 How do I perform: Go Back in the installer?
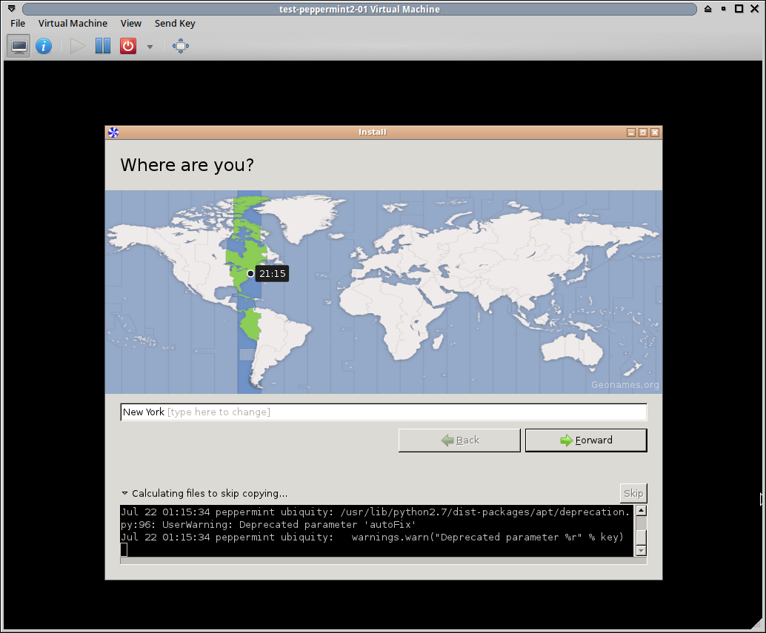pos(459,441)
